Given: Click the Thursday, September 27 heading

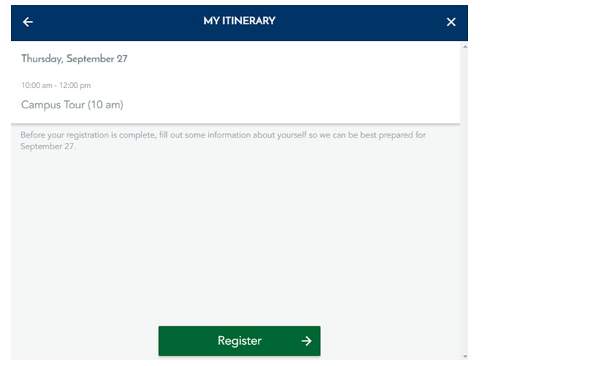Looking at the screenshot, I should pyautogui.click(x=74, y=59).
